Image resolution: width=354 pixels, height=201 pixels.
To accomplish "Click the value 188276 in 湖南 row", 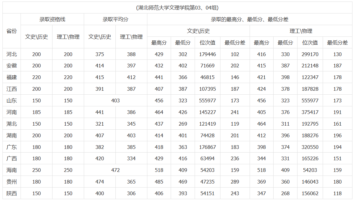I will click(x=310, y=136).
